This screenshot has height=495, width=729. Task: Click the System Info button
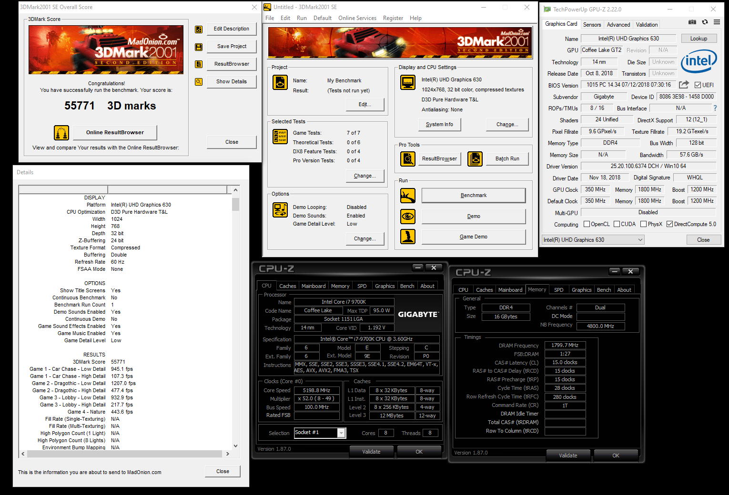(439, 124)
